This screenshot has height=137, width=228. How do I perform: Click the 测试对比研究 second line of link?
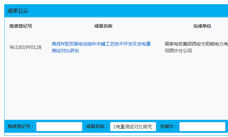point(65,51)
